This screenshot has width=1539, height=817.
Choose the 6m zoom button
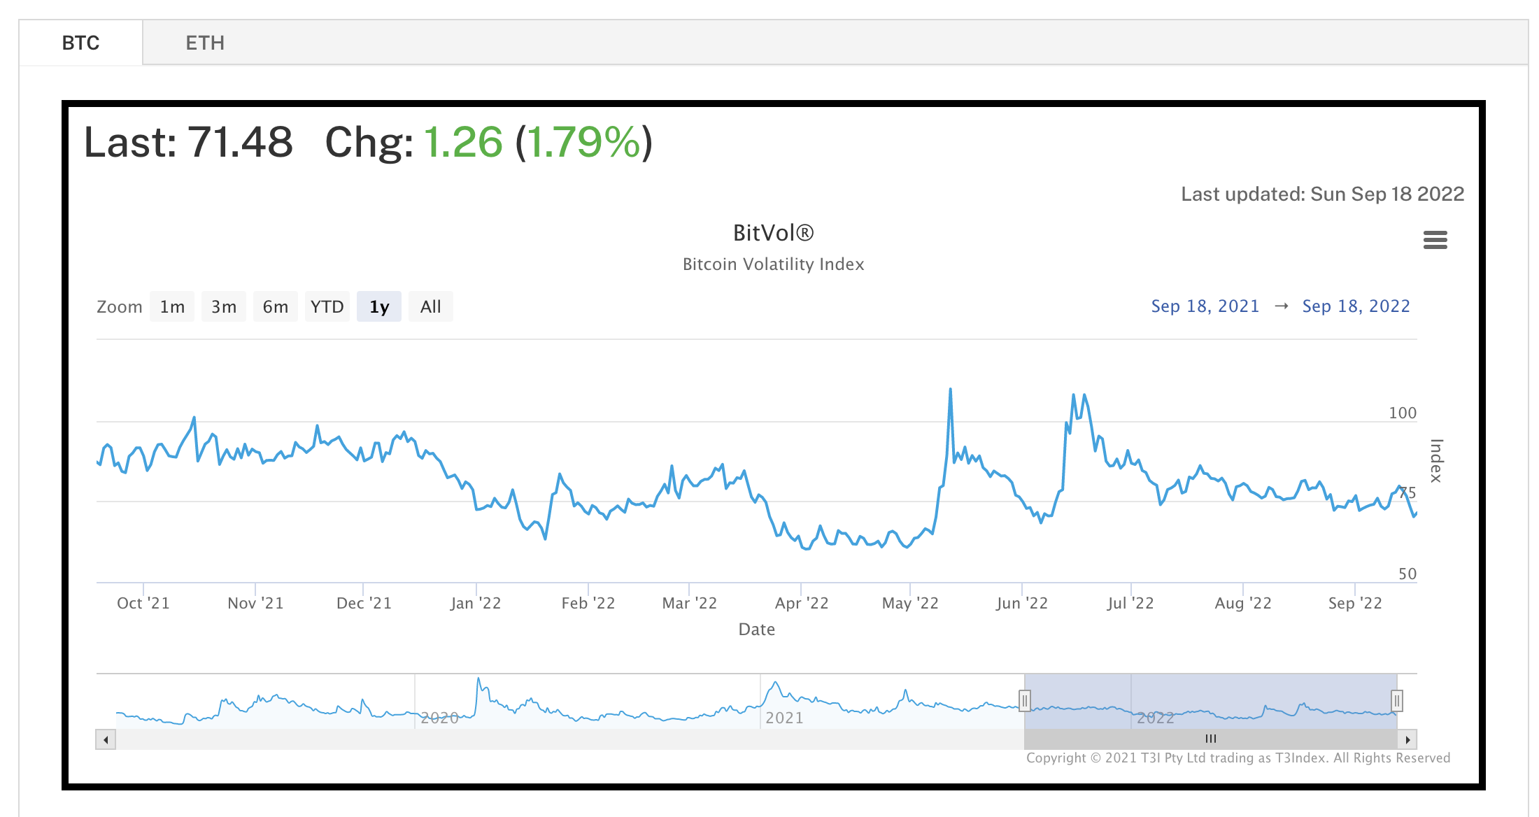pos(276,306)
